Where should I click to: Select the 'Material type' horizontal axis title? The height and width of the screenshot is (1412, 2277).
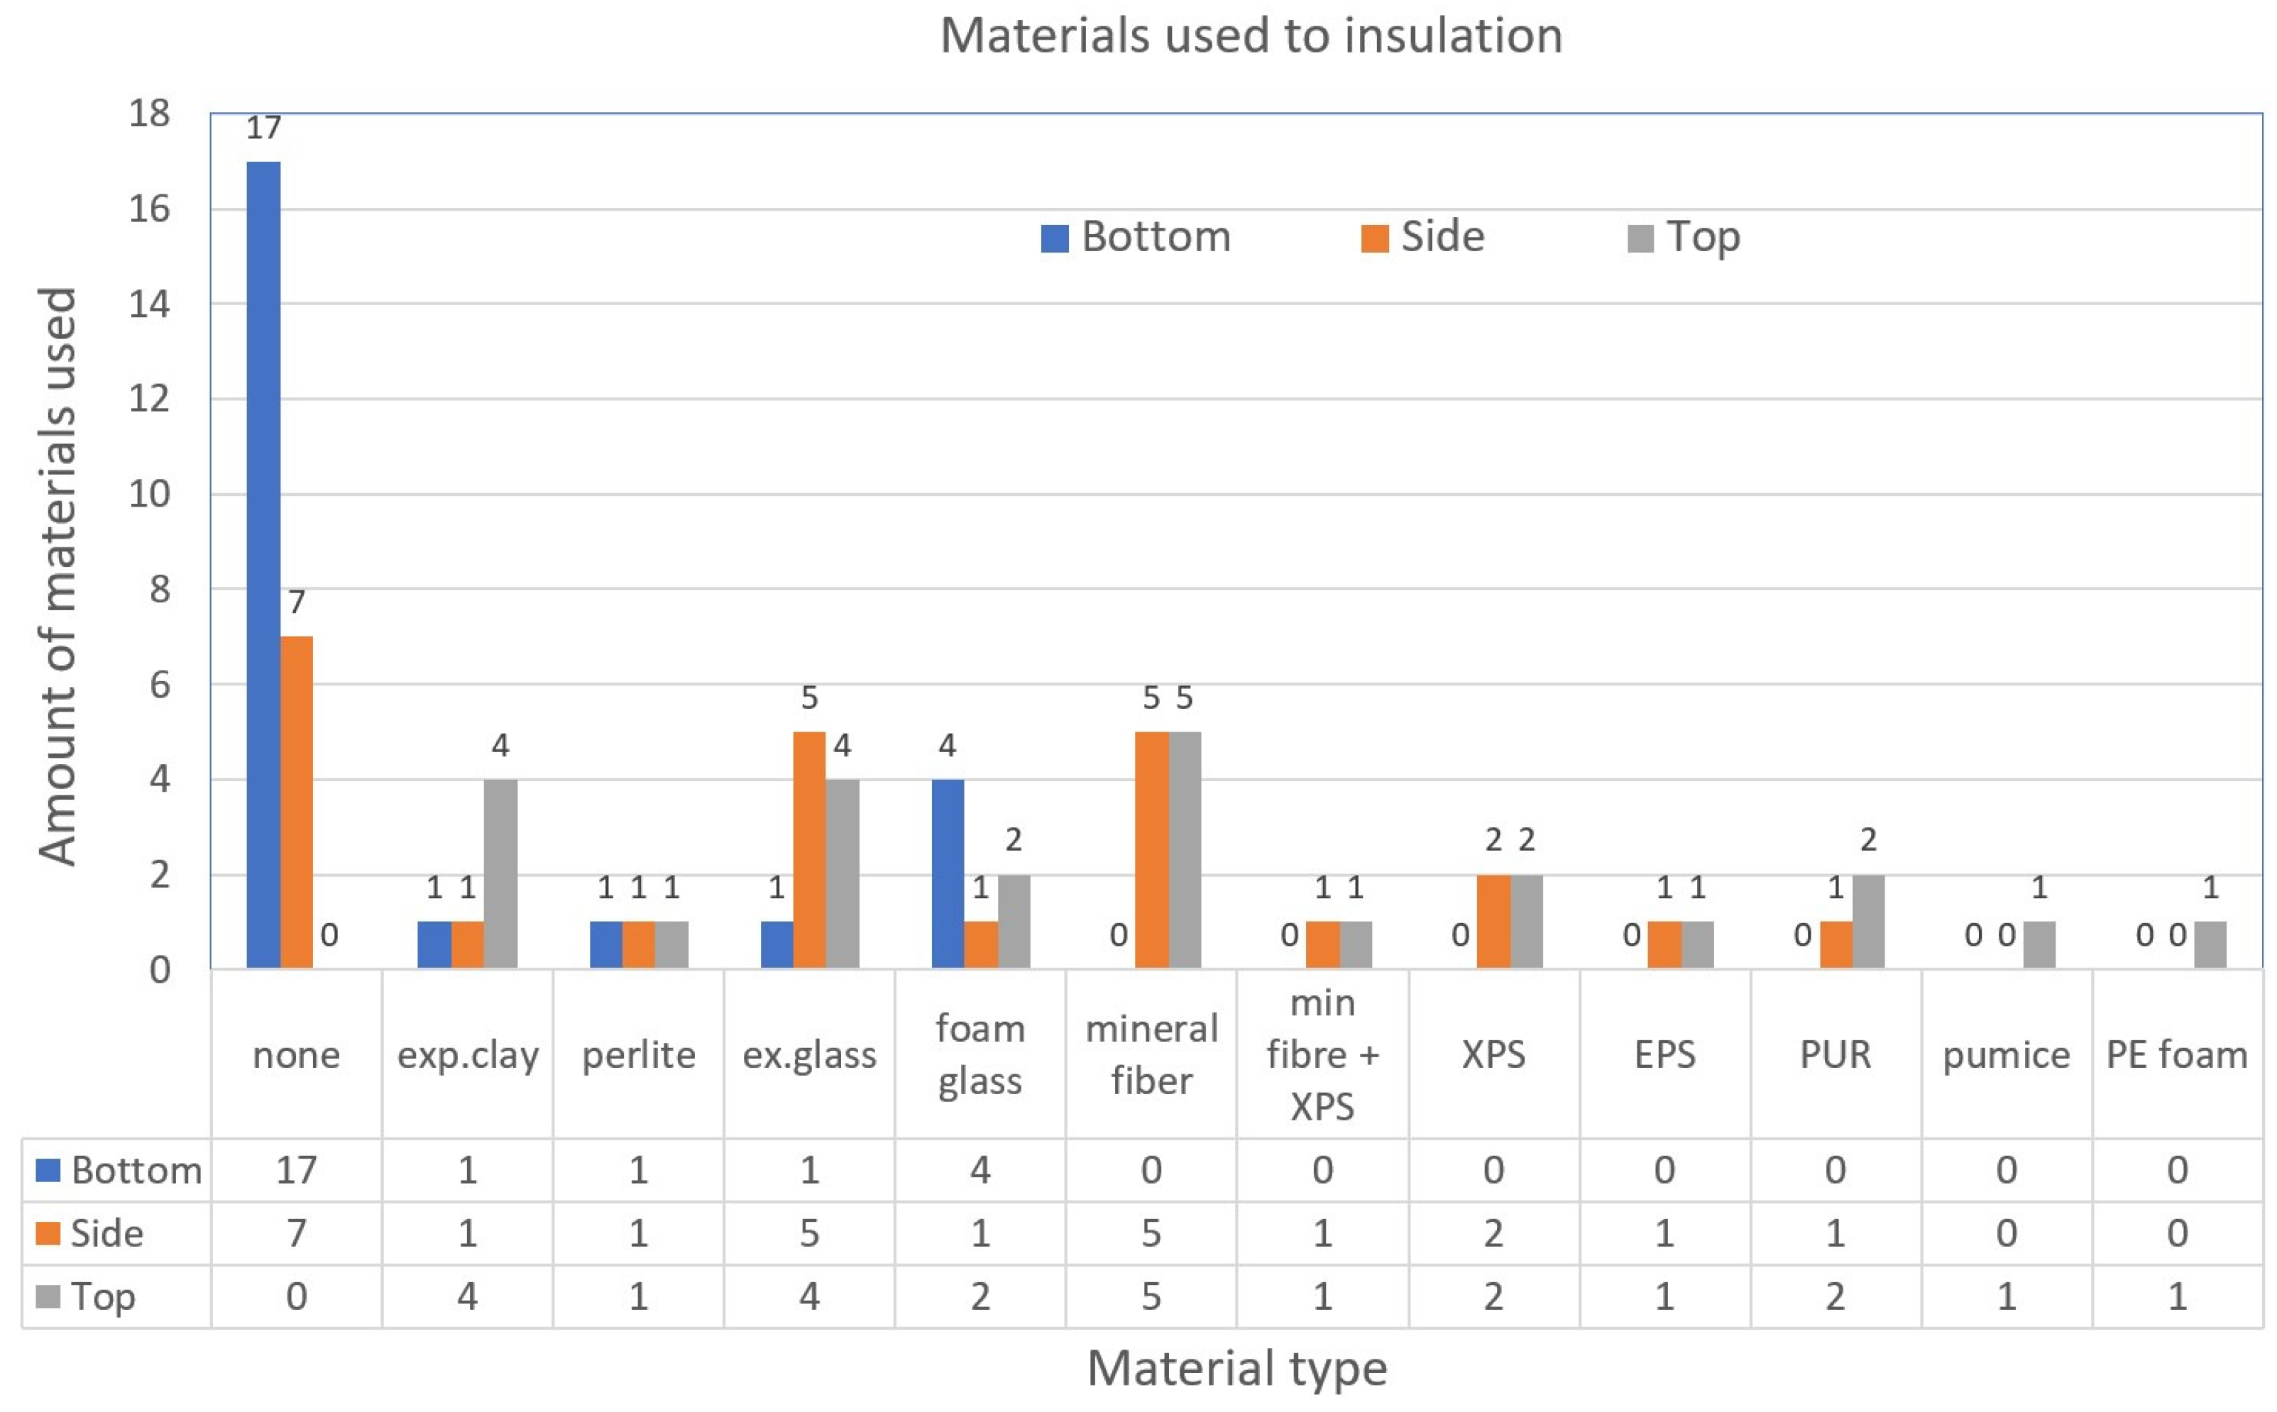pos(1236,1369)
